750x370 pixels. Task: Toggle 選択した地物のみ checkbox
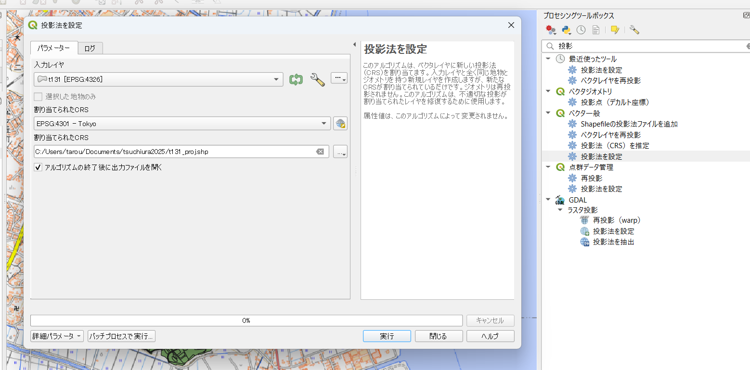click(x=38, y=96)
